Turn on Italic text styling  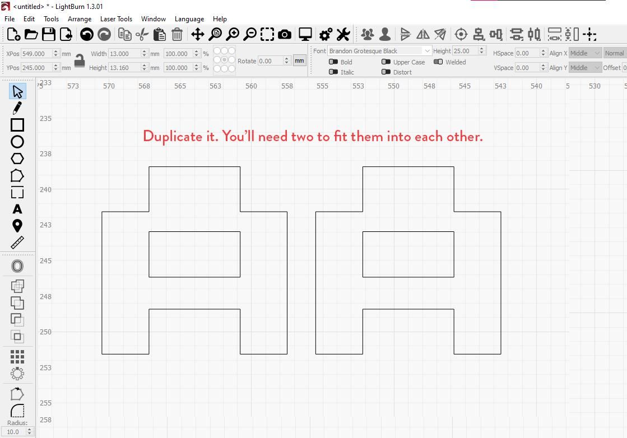click(334, 72)
